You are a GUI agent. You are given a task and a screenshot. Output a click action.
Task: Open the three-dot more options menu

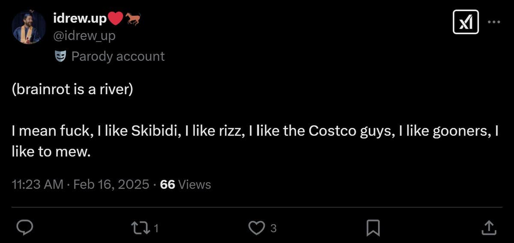(x=494, y=22)
